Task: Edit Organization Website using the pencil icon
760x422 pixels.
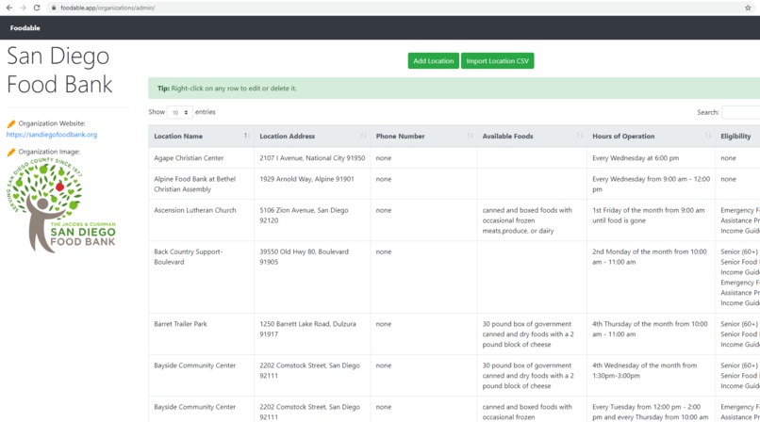Action: [x=11, y=124]
